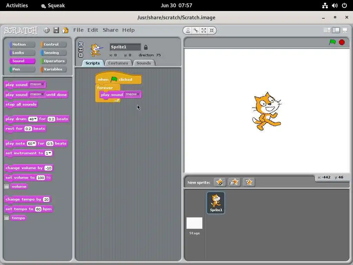Click the 'stop all sounds' block

click(21, 104)
